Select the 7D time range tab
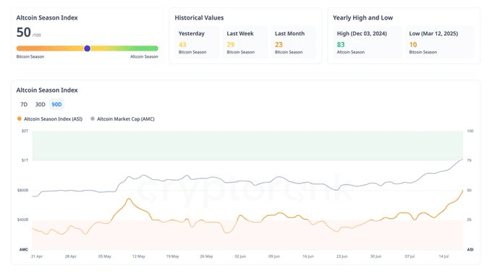The height and width of the screenshot is (273, 492). [24, 105]
